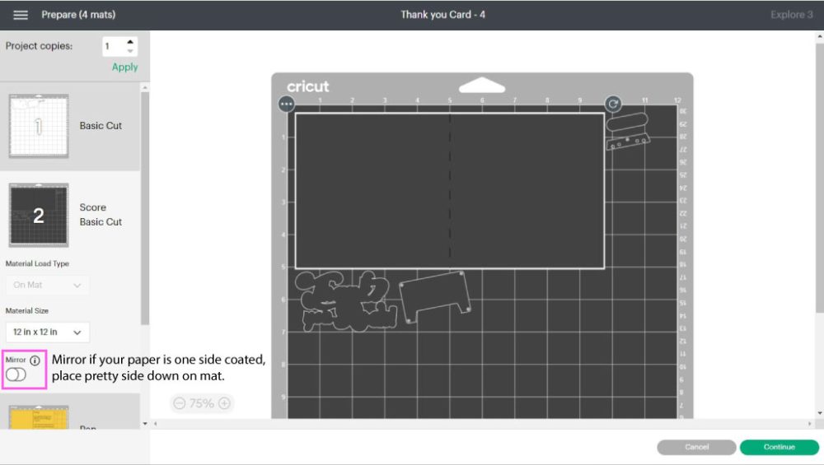Toggle the Mirror switch

[x=16, y=375]
